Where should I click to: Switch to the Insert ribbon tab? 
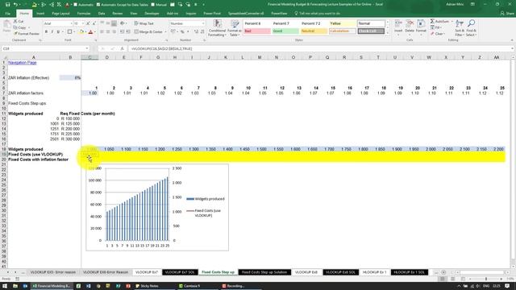pos(40,14)
